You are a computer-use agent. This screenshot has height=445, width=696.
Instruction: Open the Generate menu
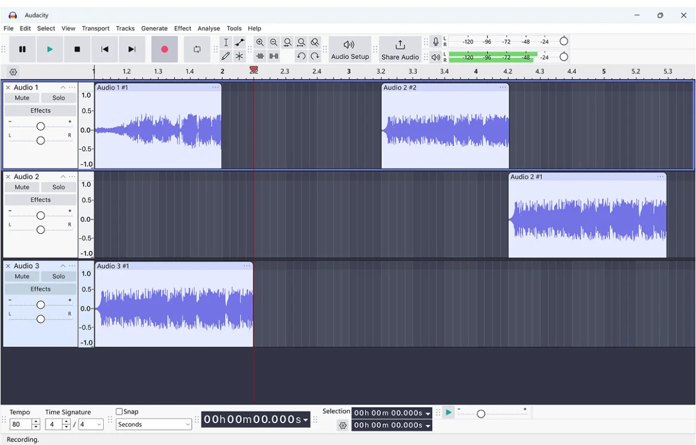coord(154,28)
